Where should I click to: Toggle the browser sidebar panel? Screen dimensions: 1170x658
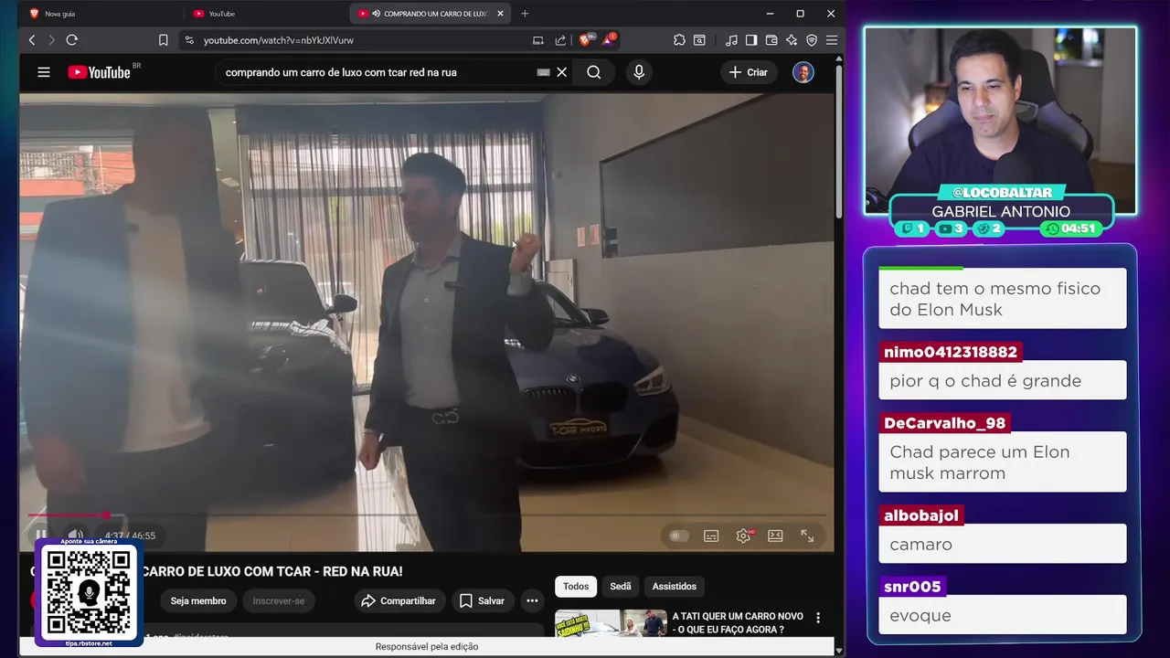pos(751,40)
